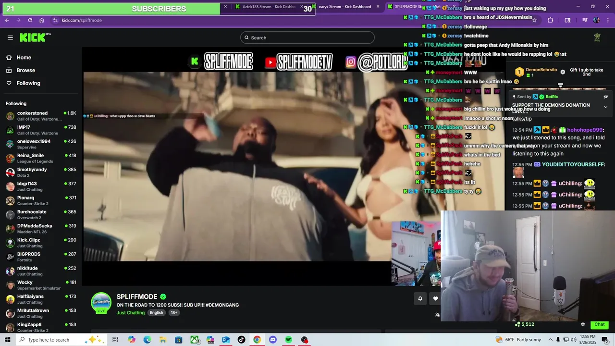
Task: Open BIGPRODS channel row
Action: 41,257
